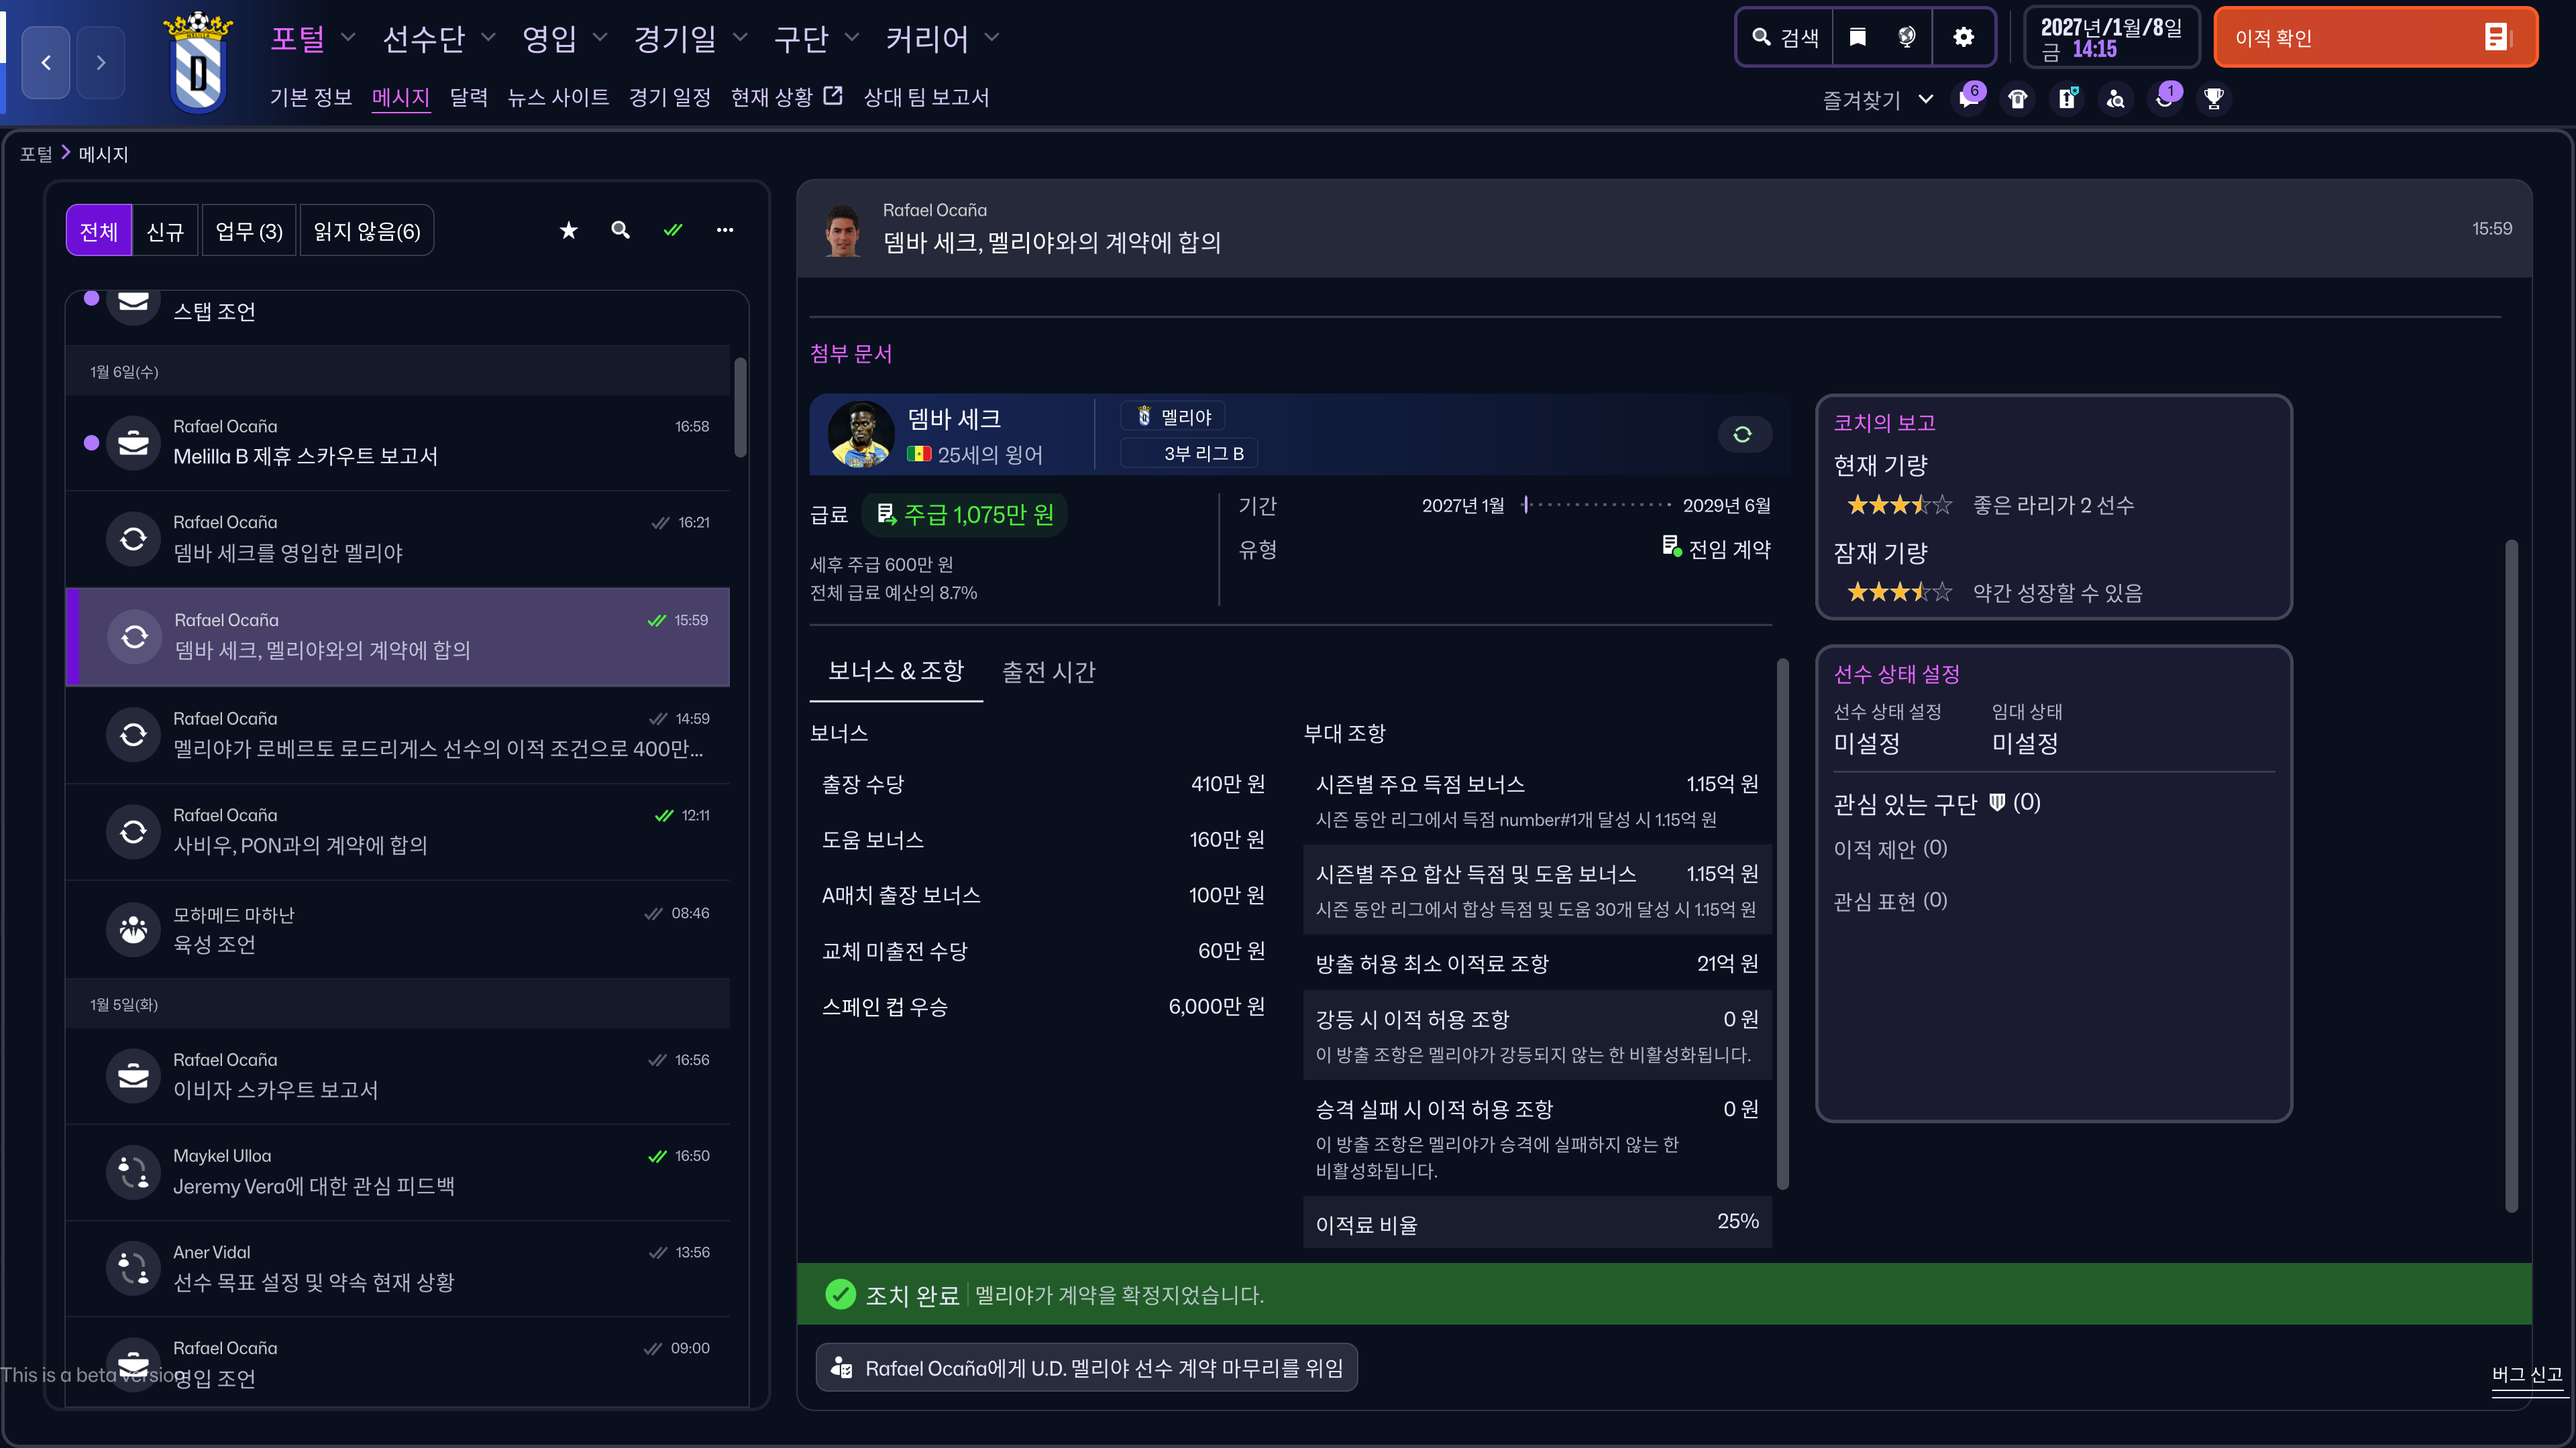Switch to the 출전 시간 tab
This screenshot has height=1448, width=2576.
[x=1048, y=672]
